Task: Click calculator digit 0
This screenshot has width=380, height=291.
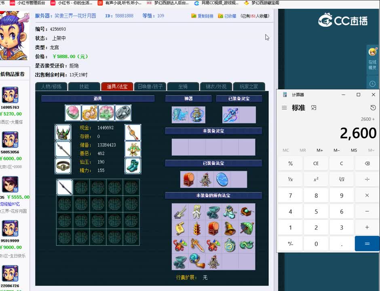Action: pos(316,244)
